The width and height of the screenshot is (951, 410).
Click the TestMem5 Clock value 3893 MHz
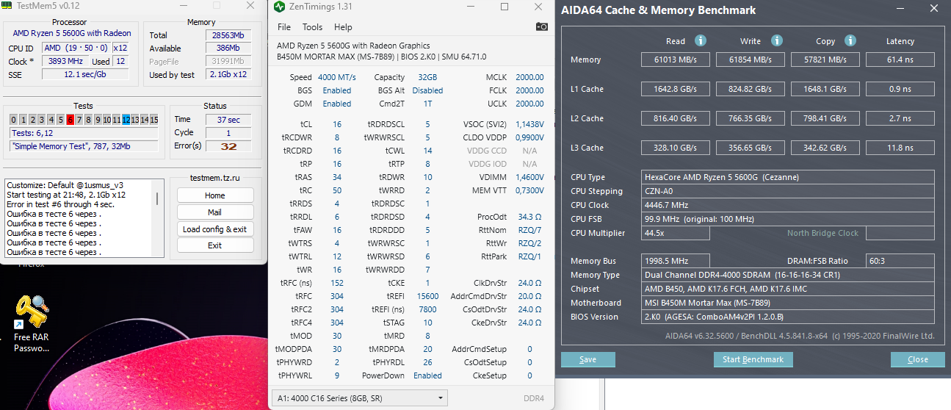[x=66, y=62]
